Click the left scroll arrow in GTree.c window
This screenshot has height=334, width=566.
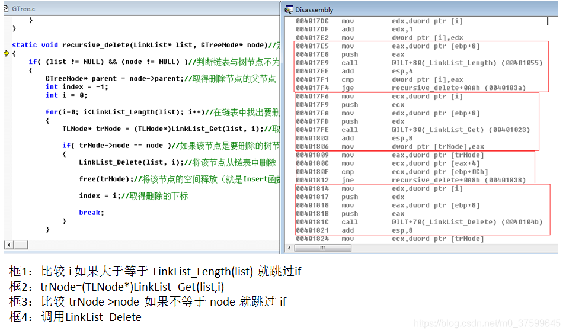[x=9, y=245]
